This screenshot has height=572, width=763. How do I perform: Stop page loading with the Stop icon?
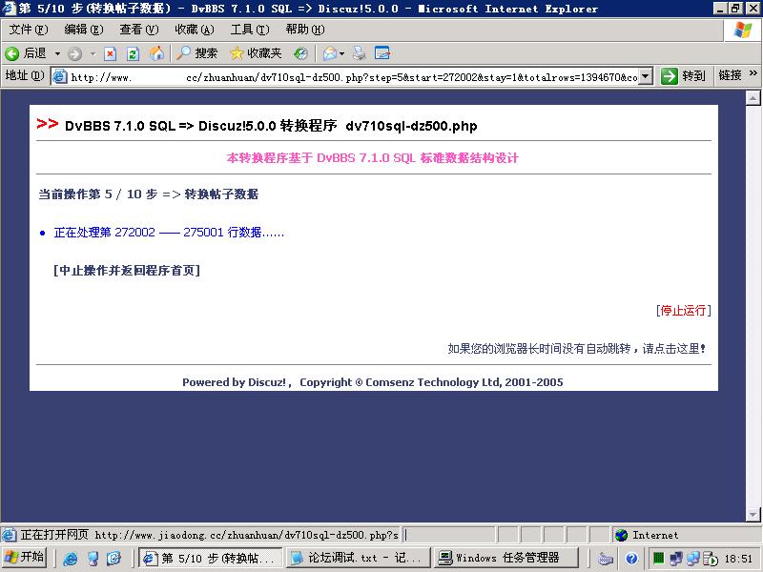(x=111, y=53)
